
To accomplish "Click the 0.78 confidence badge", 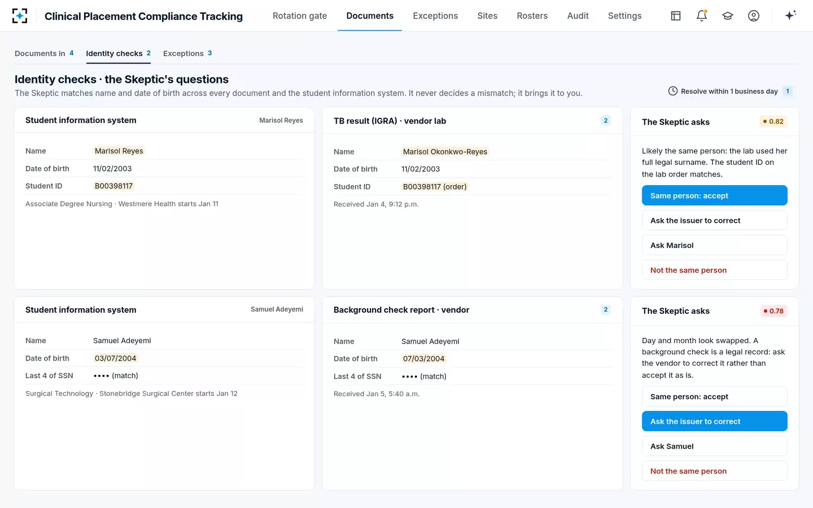I will pos(773,311).
